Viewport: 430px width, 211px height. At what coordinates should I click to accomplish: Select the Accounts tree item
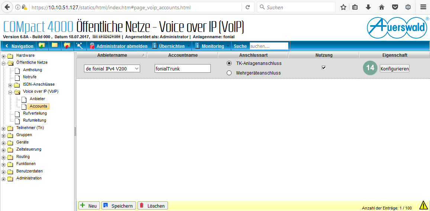38,106
